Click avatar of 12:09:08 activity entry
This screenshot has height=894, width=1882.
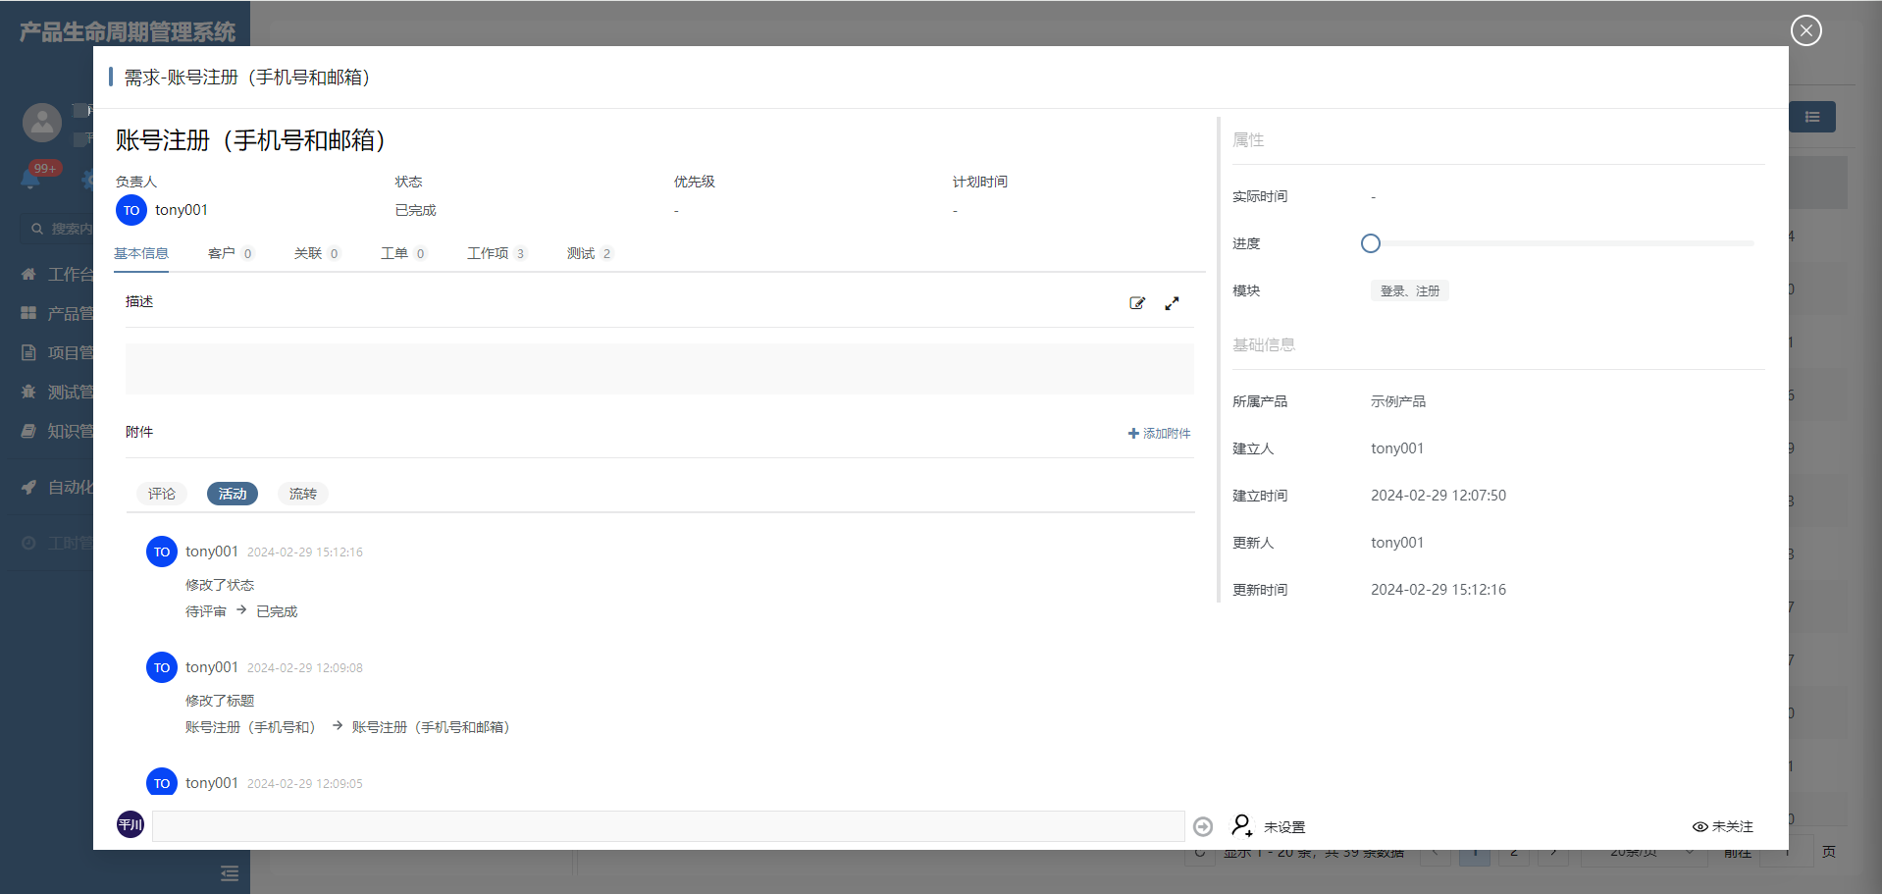tap(162, 667)
